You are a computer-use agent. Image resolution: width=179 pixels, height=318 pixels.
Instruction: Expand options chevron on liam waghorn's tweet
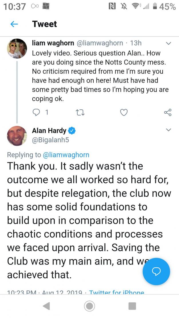[169, 44]
